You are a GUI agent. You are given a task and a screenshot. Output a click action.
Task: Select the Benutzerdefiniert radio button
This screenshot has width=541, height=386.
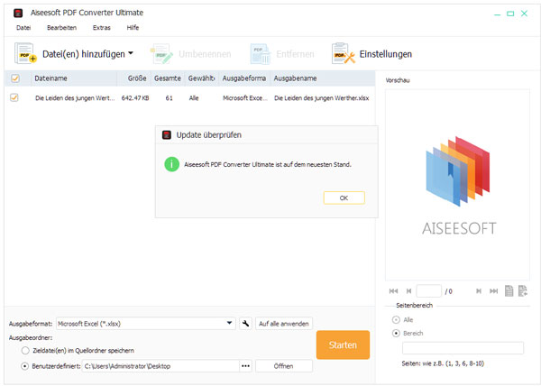coord(25,366)
